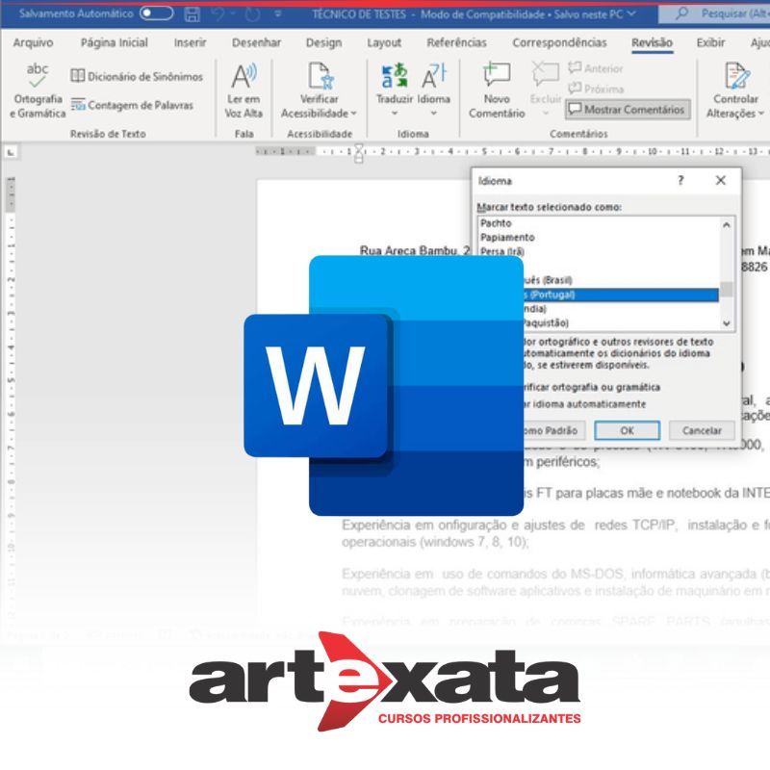Click the Ortografia e Gramática icon
Image resolution: width=770 pixels, height=770 pixels.
tap(38, 75)
